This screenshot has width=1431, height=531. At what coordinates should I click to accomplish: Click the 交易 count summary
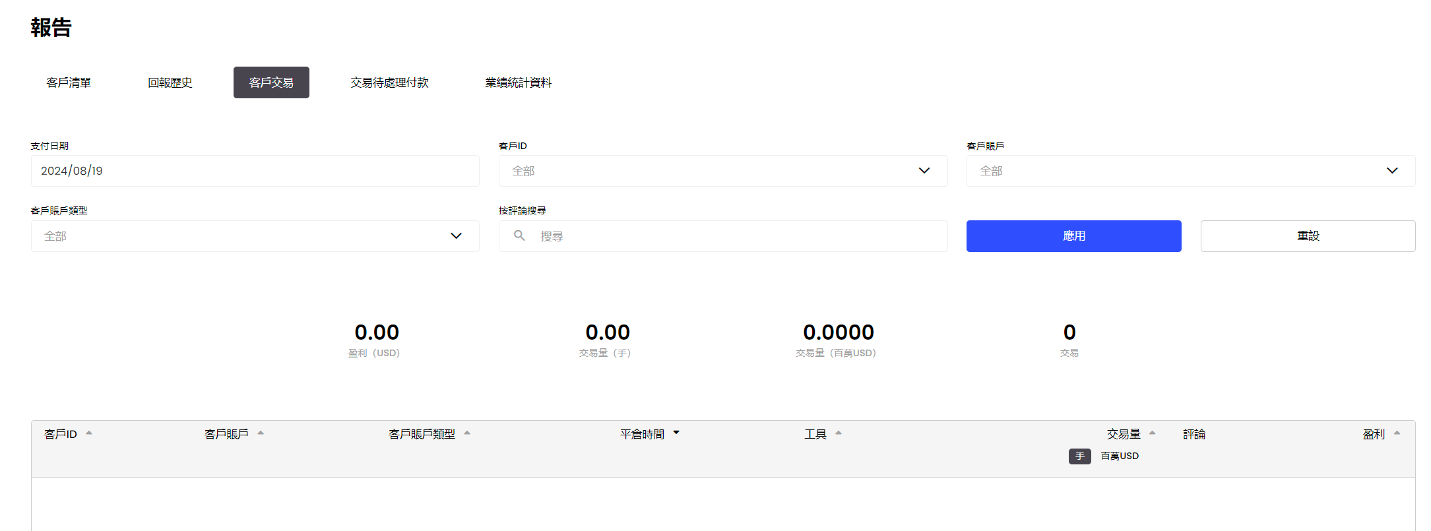[1069, 332]
